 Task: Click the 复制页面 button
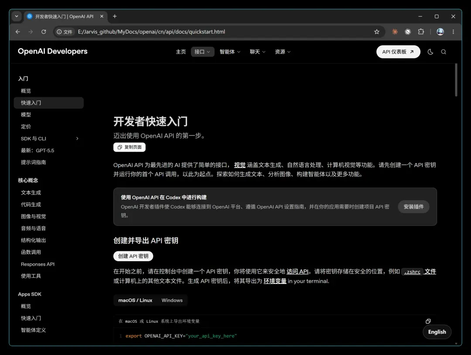[x=130, y=147]
